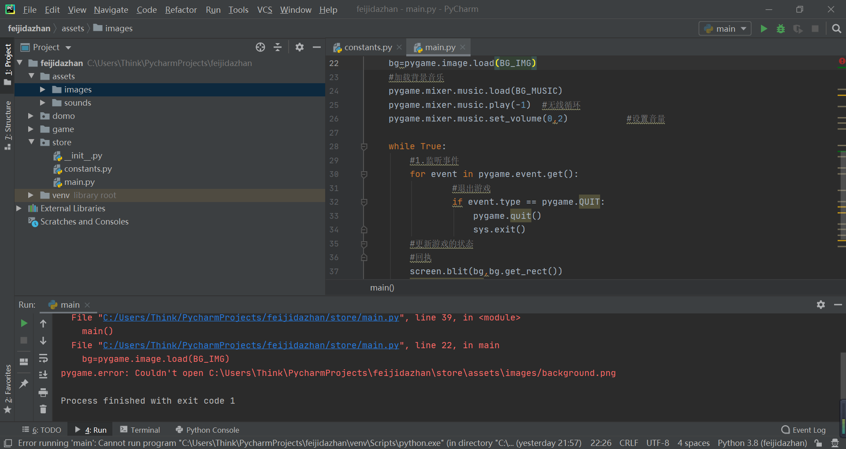
Task: Collapse the feijidazhan root folder
Action: [20, 63]
